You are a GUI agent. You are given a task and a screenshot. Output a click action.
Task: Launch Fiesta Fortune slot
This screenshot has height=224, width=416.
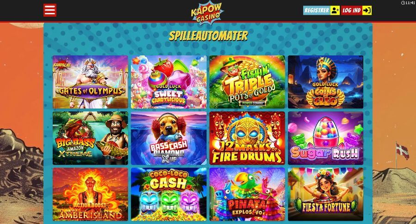[325, 194]
